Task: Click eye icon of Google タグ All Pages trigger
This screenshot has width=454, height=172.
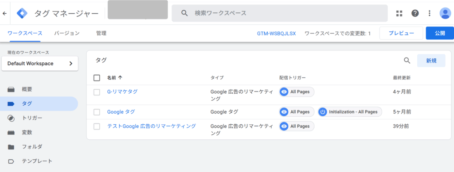Action: click(284, 112)
